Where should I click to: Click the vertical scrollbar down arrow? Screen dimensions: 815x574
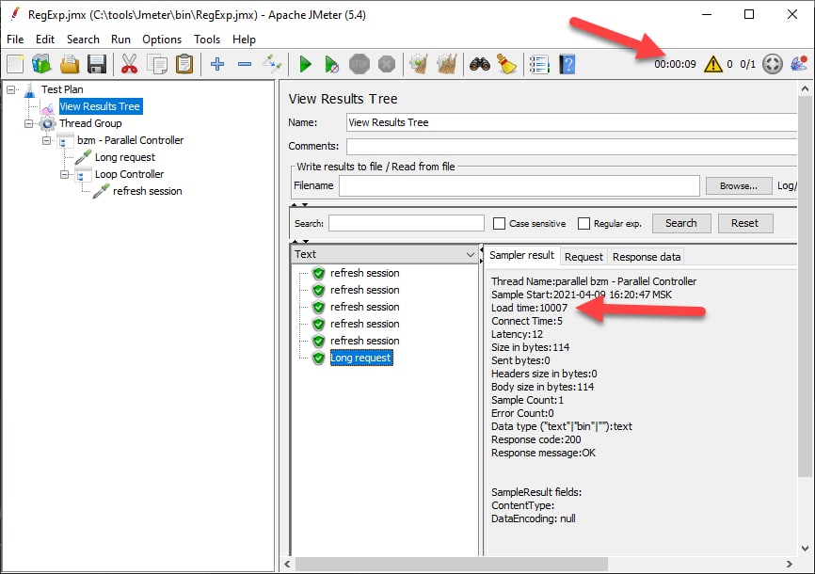(x=805, y=549)
